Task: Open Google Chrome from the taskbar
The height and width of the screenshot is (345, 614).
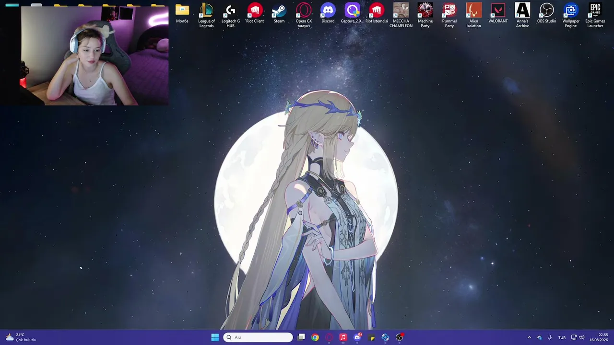Action: pos(315,337)
